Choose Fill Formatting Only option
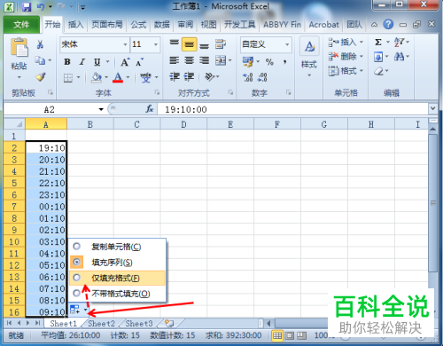This screenshot has width=443, height=346. 117,278
